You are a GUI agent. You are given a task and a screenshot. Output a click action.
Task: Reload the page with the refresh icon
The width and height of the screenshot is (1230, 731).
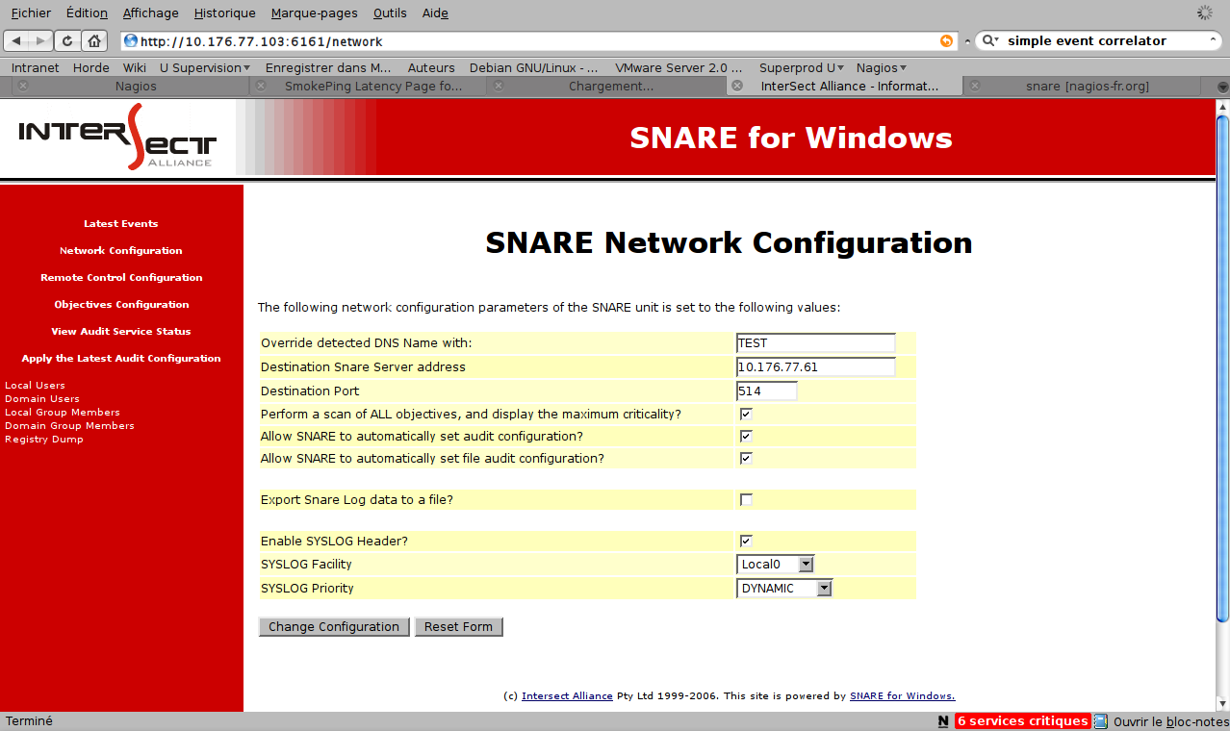tap(67, 40)
